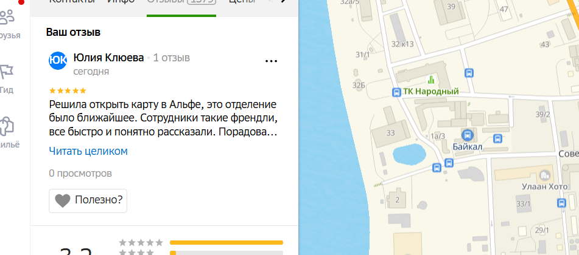Image resolution: width=579 pixels, height=255 pixels.
Task: Switch to the Инфо tab
Action: tap(121, 2)
